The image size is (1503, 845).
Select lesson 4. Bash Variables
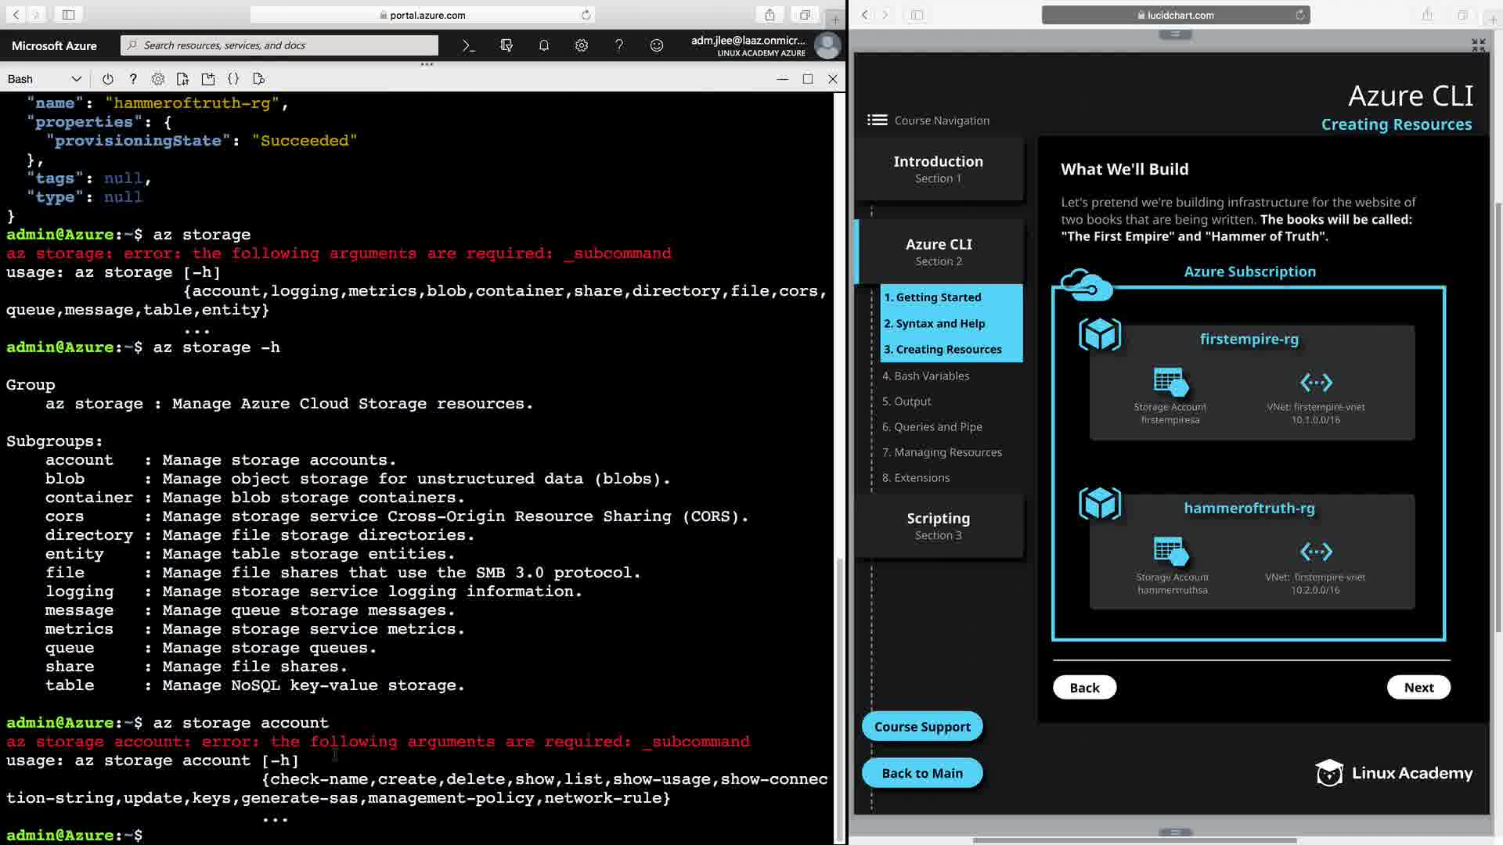point(925,376)
